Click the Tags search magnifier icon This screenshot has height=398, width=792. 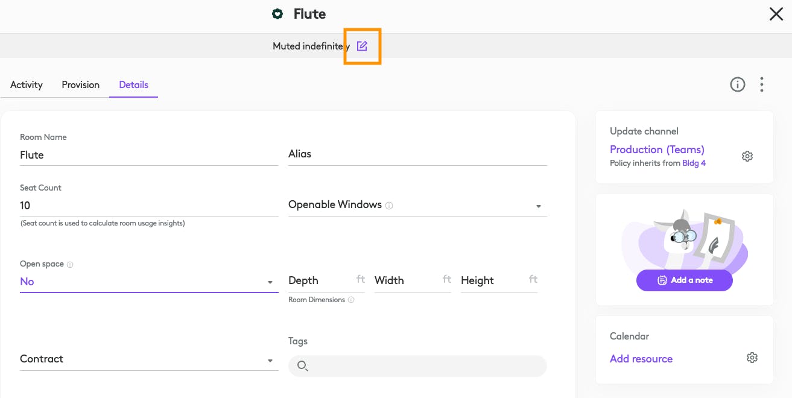(303, 366)
